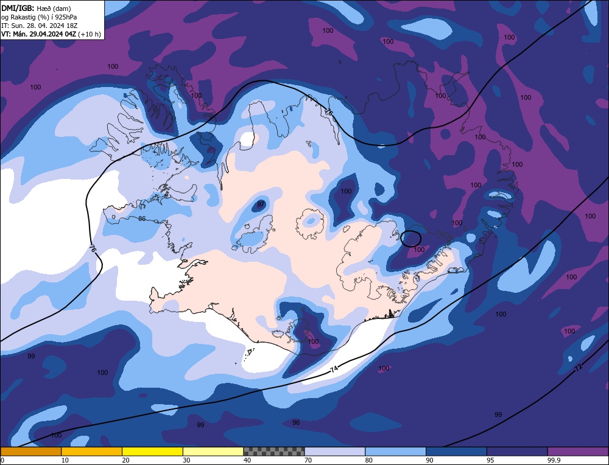Click the purple legend swatch above 99.9

(578, 451)
